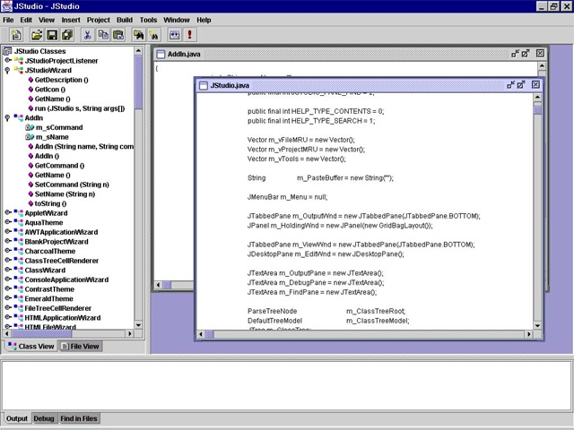Switch to the Class View tab

pyautogui.click(x=31, y=346)
